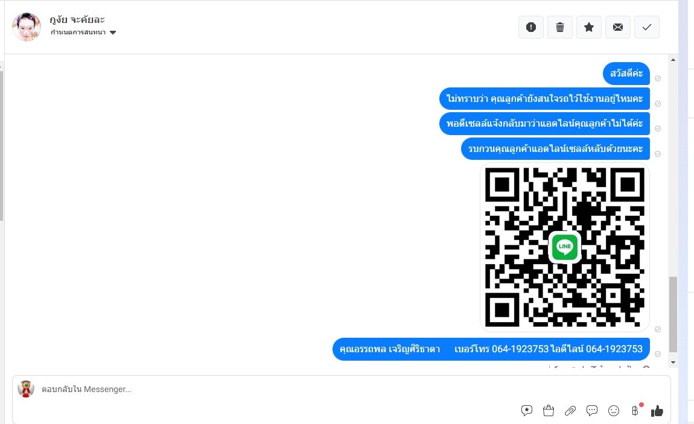The image size is (694, 424).
Task: Click the chat scrollbar down arrow
Action: click(x=673, y=362)
